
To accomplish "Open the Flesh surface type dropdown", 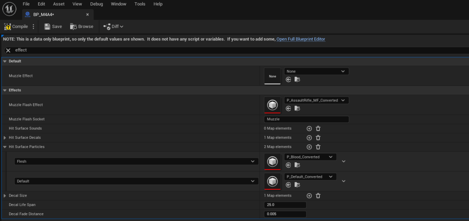I will click(136, 161).
